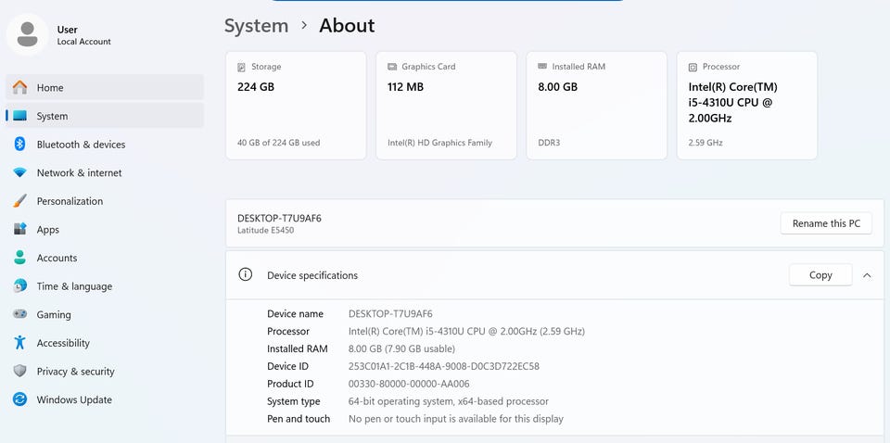This screenshot has width=890, height=443.
Task: Click the Apps icon in sidebar
Action: pos(19,230)
